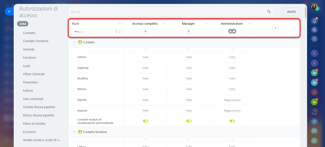Viewport: 325px width, 147px height.
Task: Change Elimina permission for Amministratore
Action: [232, 89]
